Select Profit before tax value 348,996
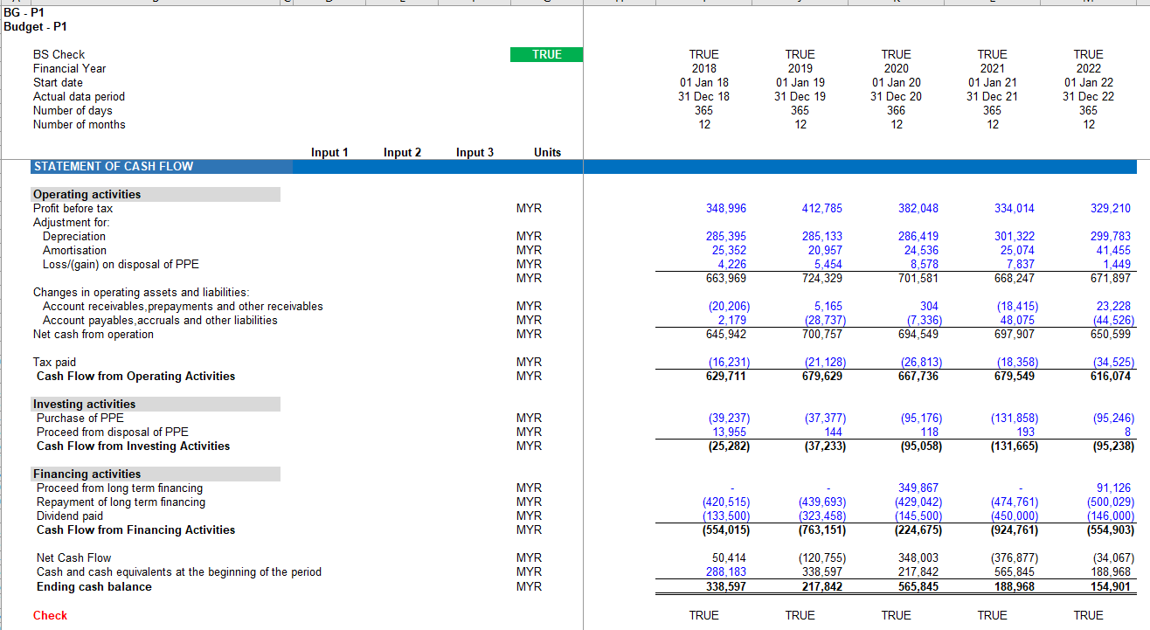The height and width of the screenshot is (630, 1150). (x=726, y=208)
